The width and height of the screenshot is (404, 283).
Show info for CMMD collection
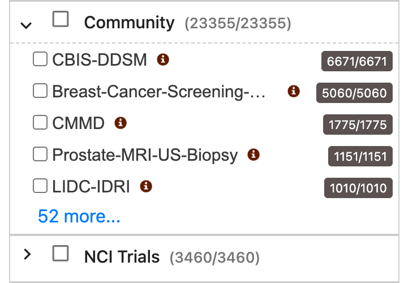tap(121, 123)
